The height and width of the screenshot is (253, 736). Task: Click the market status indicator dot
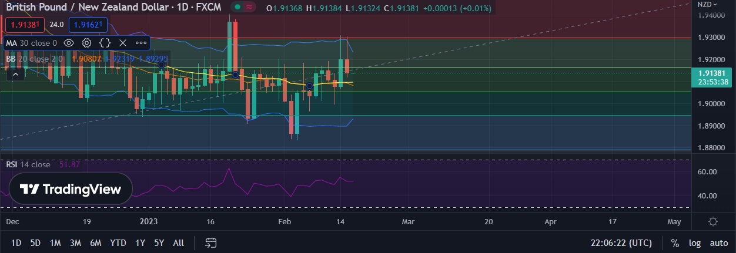[237, 8]
